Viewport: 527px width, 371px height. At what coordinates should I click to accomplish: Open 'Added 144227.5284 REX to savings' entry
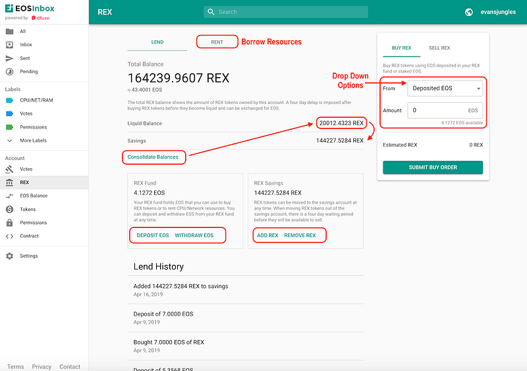pos(245,290)
